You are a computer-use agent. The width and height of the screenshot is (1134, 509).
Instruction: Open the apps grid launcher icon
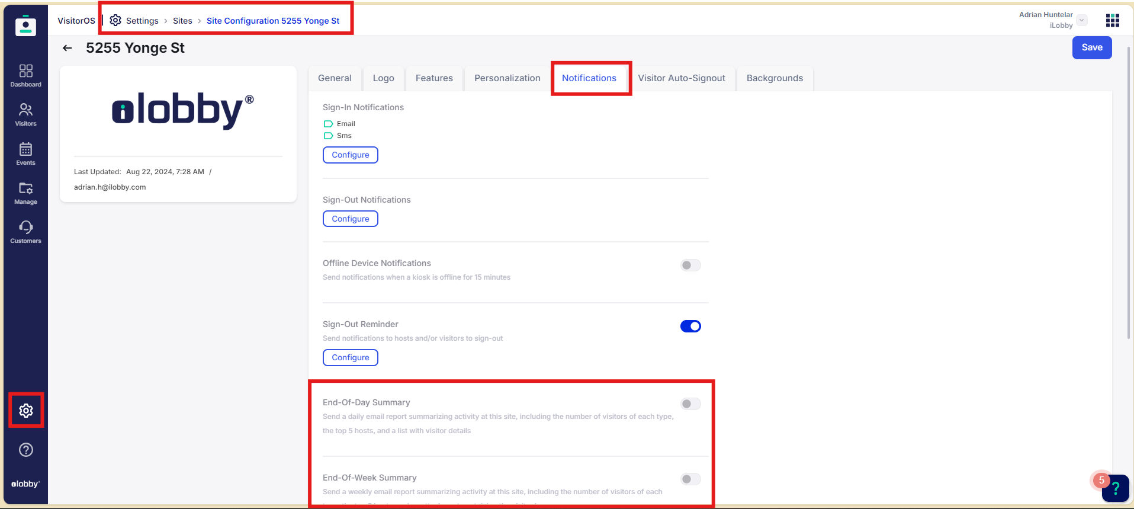[x=1112, y=21]
